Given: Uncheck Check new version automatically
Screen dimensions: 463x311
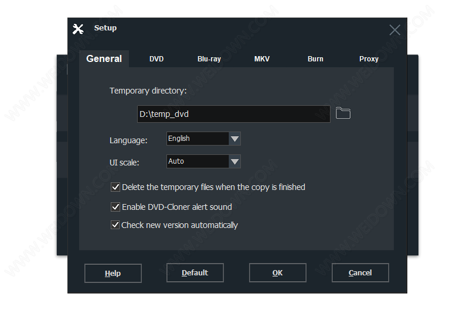Looking at the screenshot, I should (x=115, y=225).
